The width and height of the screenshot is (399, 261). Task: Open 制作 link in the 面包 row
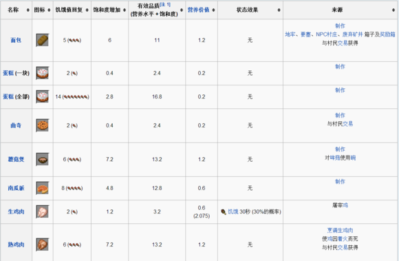[340, 26]
